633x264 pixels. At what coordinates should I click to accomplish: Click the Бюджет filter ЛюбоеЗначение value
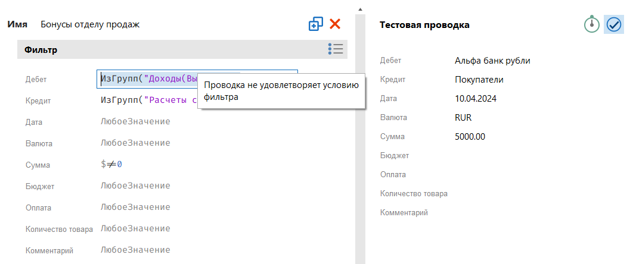click(135, 186)
